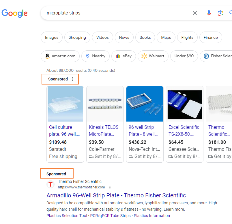Filter results by Fisher Scientific chip
232x224 pixels.
click(216, 56)
